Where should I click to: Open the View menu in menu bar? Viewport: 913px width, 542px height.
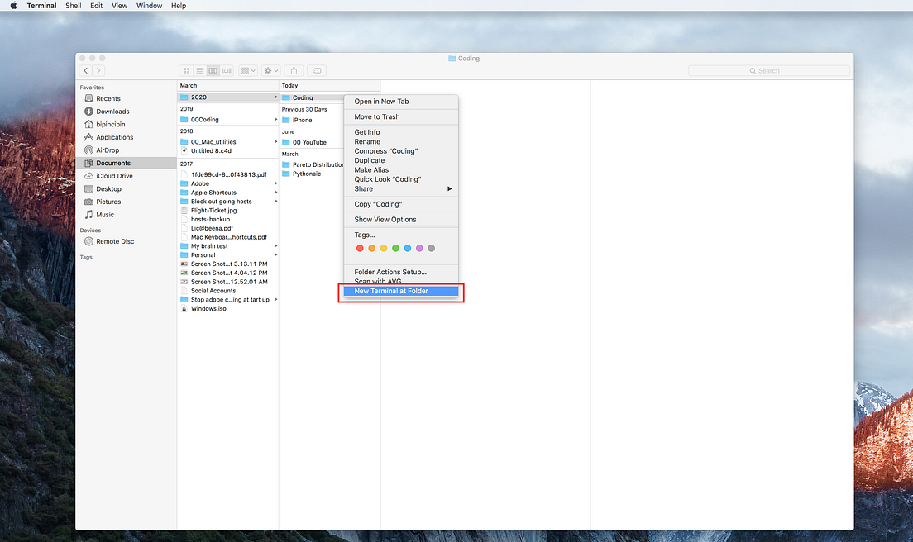click(x=119, y=5)
